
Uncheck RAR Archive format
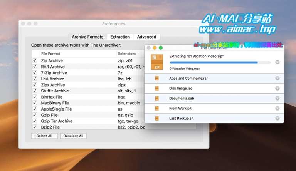35,67
